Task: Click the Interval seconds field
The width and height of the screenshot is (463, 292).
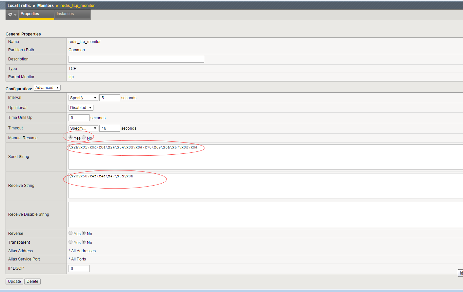Action: click(x=110, y=98)
